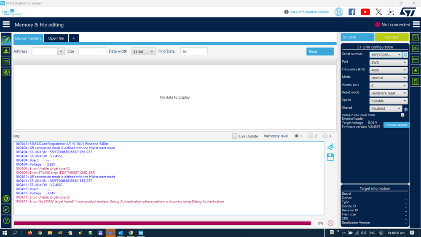Viewport: 421px width, 237px height.
Task: Select verbosity level 2
Action: pyautogui.click(x=311, y=136)
